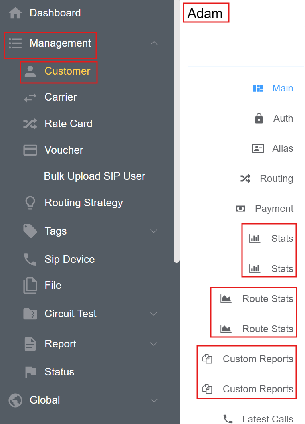
Task: Click the phone icon beside Sip Device
Action: [x=30, y=260]
